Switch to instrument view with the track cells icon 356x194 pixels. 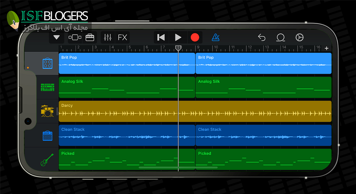(75, 37)
